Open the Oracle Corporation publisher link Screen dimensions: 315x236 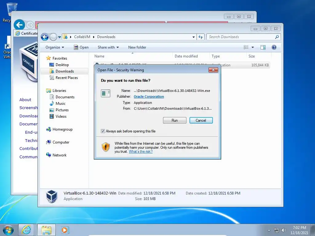coord(149,96)
